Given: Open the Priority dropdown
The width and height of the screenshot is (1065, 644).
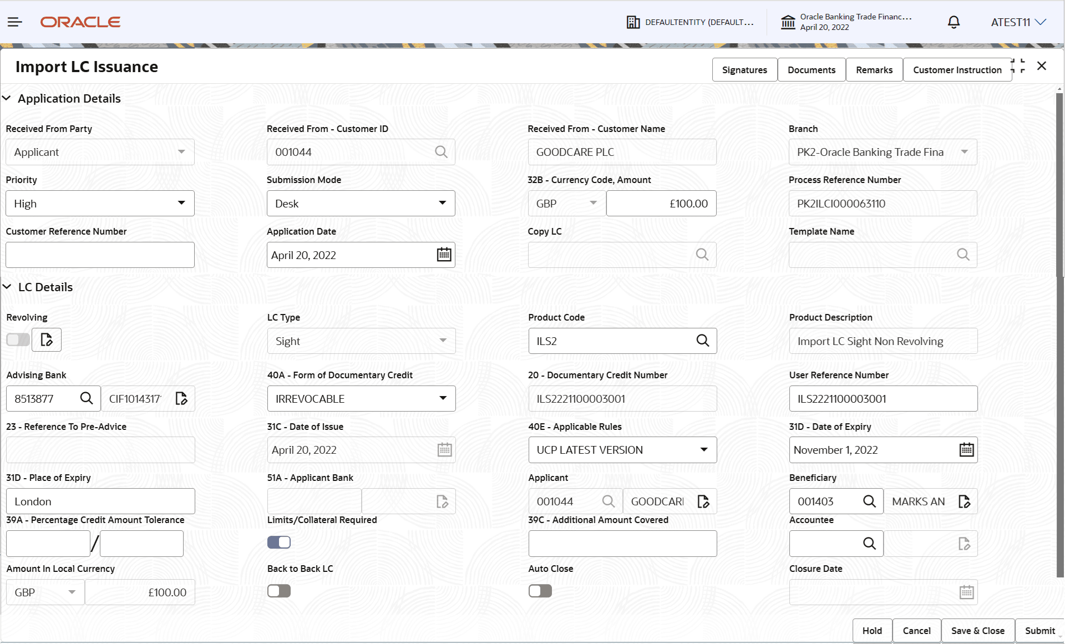Looking at the screenshot, I should [x=100, y=204].
